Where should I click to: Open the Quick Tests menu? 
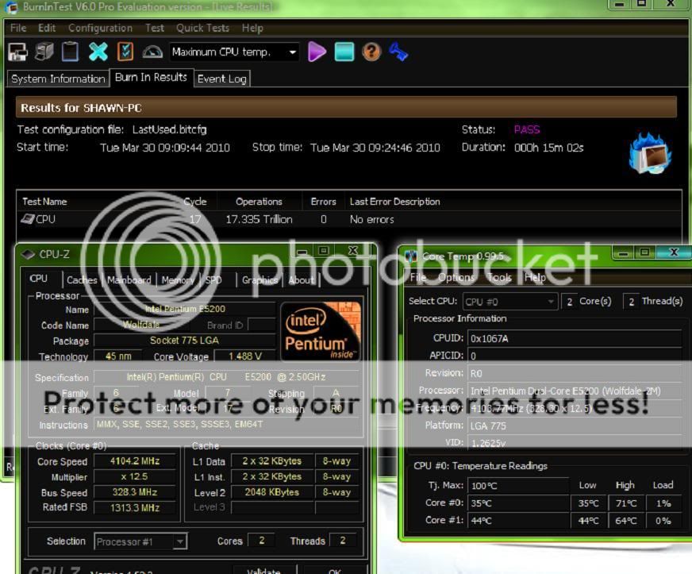coord(202,28)
